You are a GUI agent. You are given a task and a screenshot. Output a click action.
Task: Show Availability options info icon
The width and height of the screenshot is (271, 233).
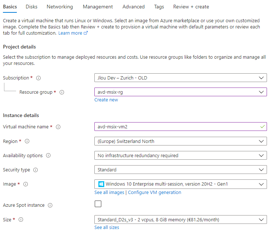point(48,156)
